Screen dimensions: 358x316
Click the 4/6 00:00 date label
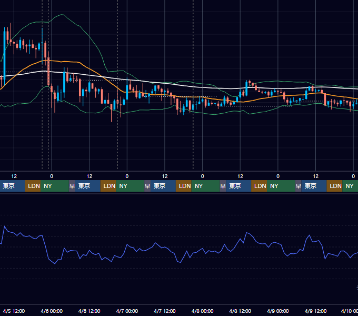[52, 311]
